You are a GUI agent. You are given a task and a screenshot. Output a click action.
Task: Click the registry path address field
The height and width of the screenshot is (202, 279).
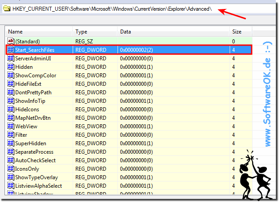[139, 8]
